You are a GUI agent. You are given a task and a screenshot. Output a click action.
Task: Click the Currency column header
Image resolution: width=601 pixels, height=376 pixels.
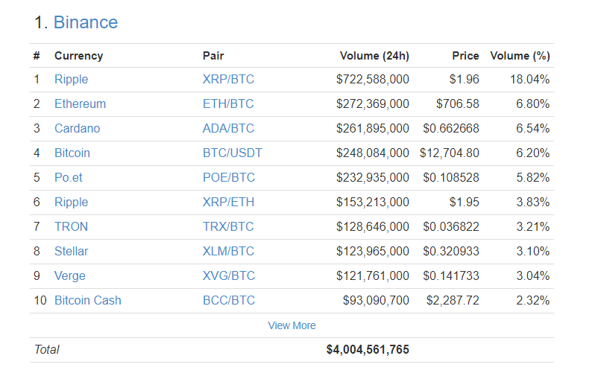(x=78, y=56)
